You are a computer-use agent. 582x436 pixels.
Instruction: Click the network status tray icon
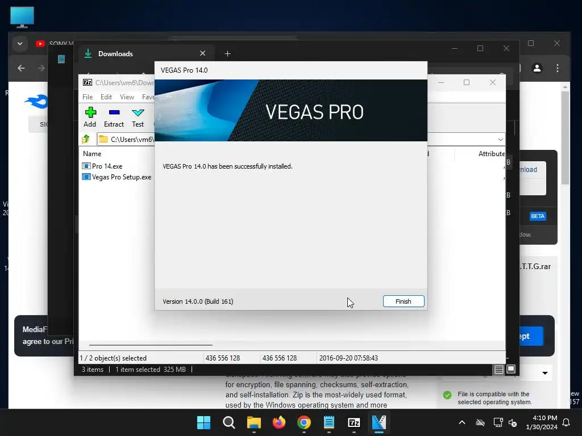498,422
